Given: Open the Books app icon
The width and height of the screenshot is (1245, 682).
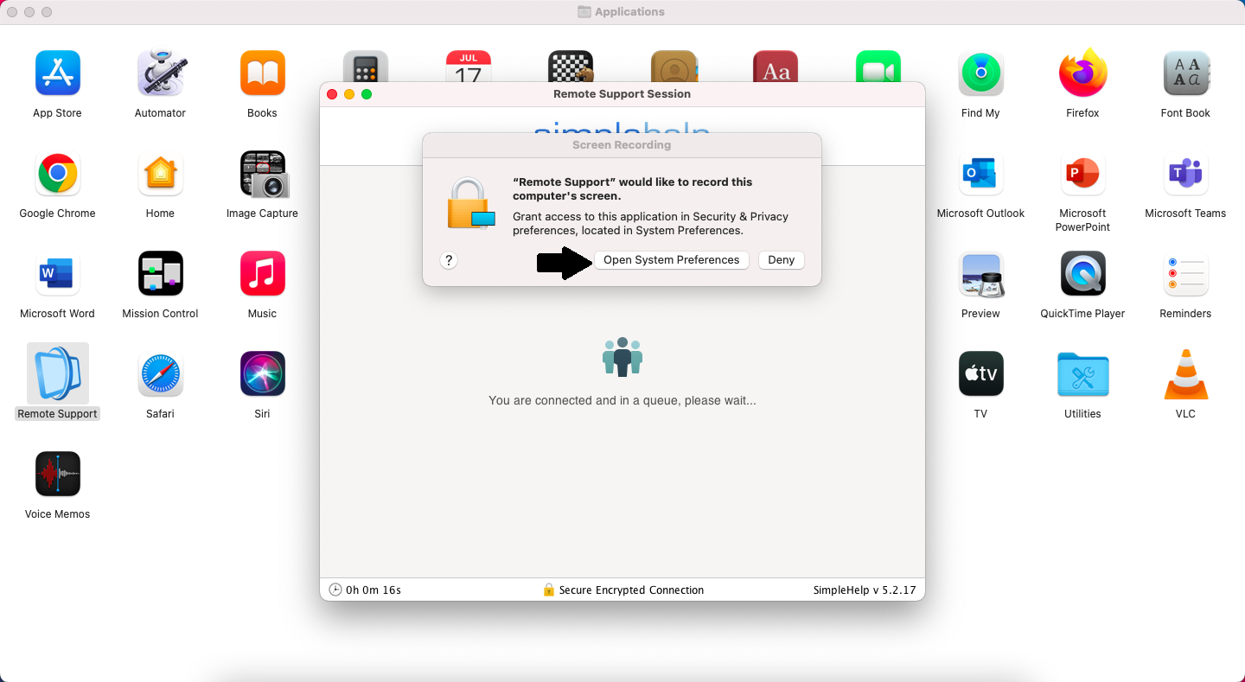Looking at the screenshot, I should [x=262, y=73].
